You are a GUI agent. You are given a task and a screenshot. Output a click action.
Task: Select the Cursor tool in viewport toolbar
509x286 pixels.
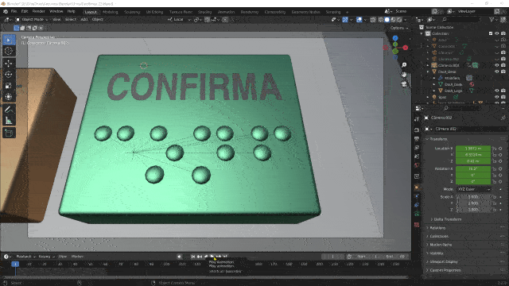pos(9,51)
